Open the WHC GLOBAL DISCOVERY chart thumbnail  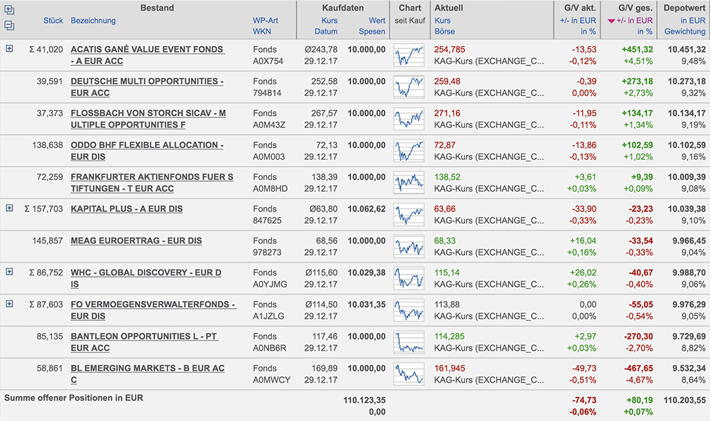coord(409,278)
